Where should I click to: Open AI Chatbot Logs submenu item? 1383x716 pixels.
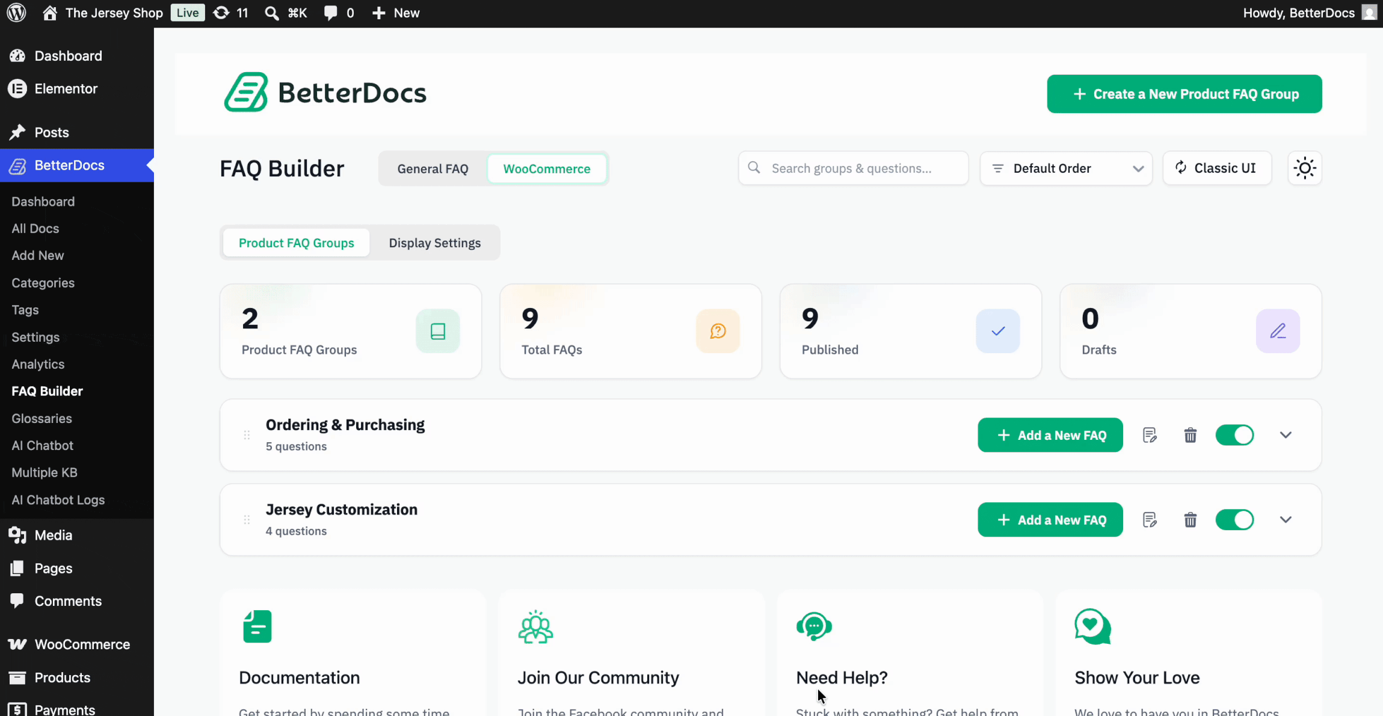(x=58, y=500)
